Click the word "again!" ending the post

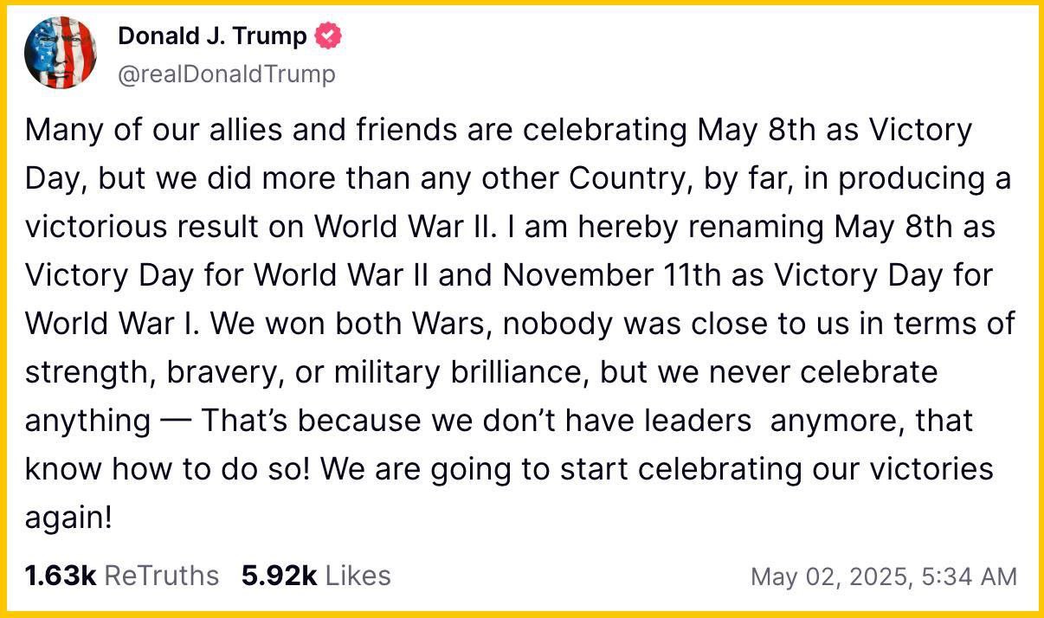coord(69,518)
